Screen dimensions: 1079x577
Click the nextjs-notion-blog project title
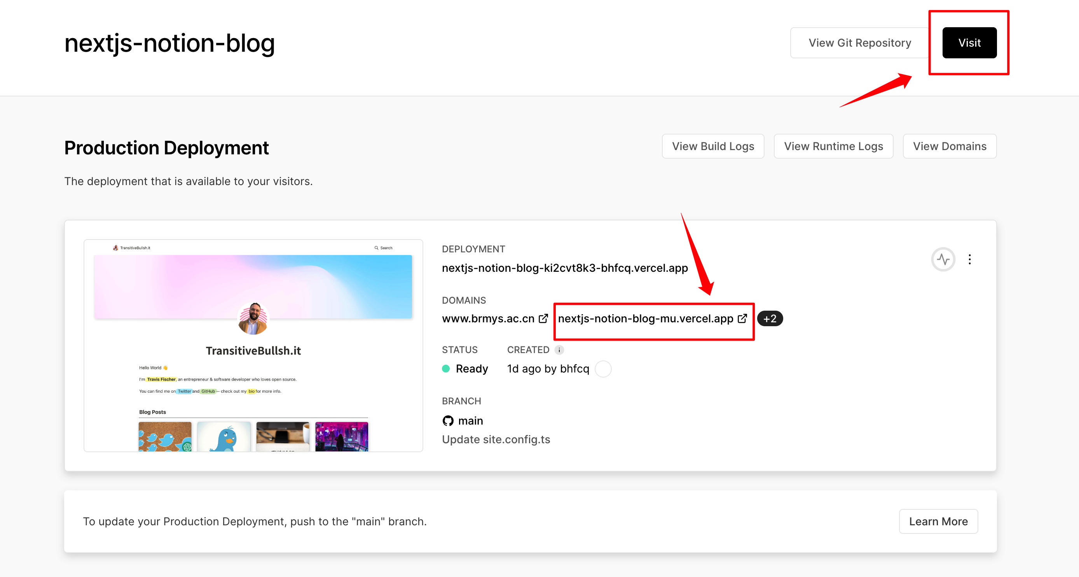[x=169, y=43]
